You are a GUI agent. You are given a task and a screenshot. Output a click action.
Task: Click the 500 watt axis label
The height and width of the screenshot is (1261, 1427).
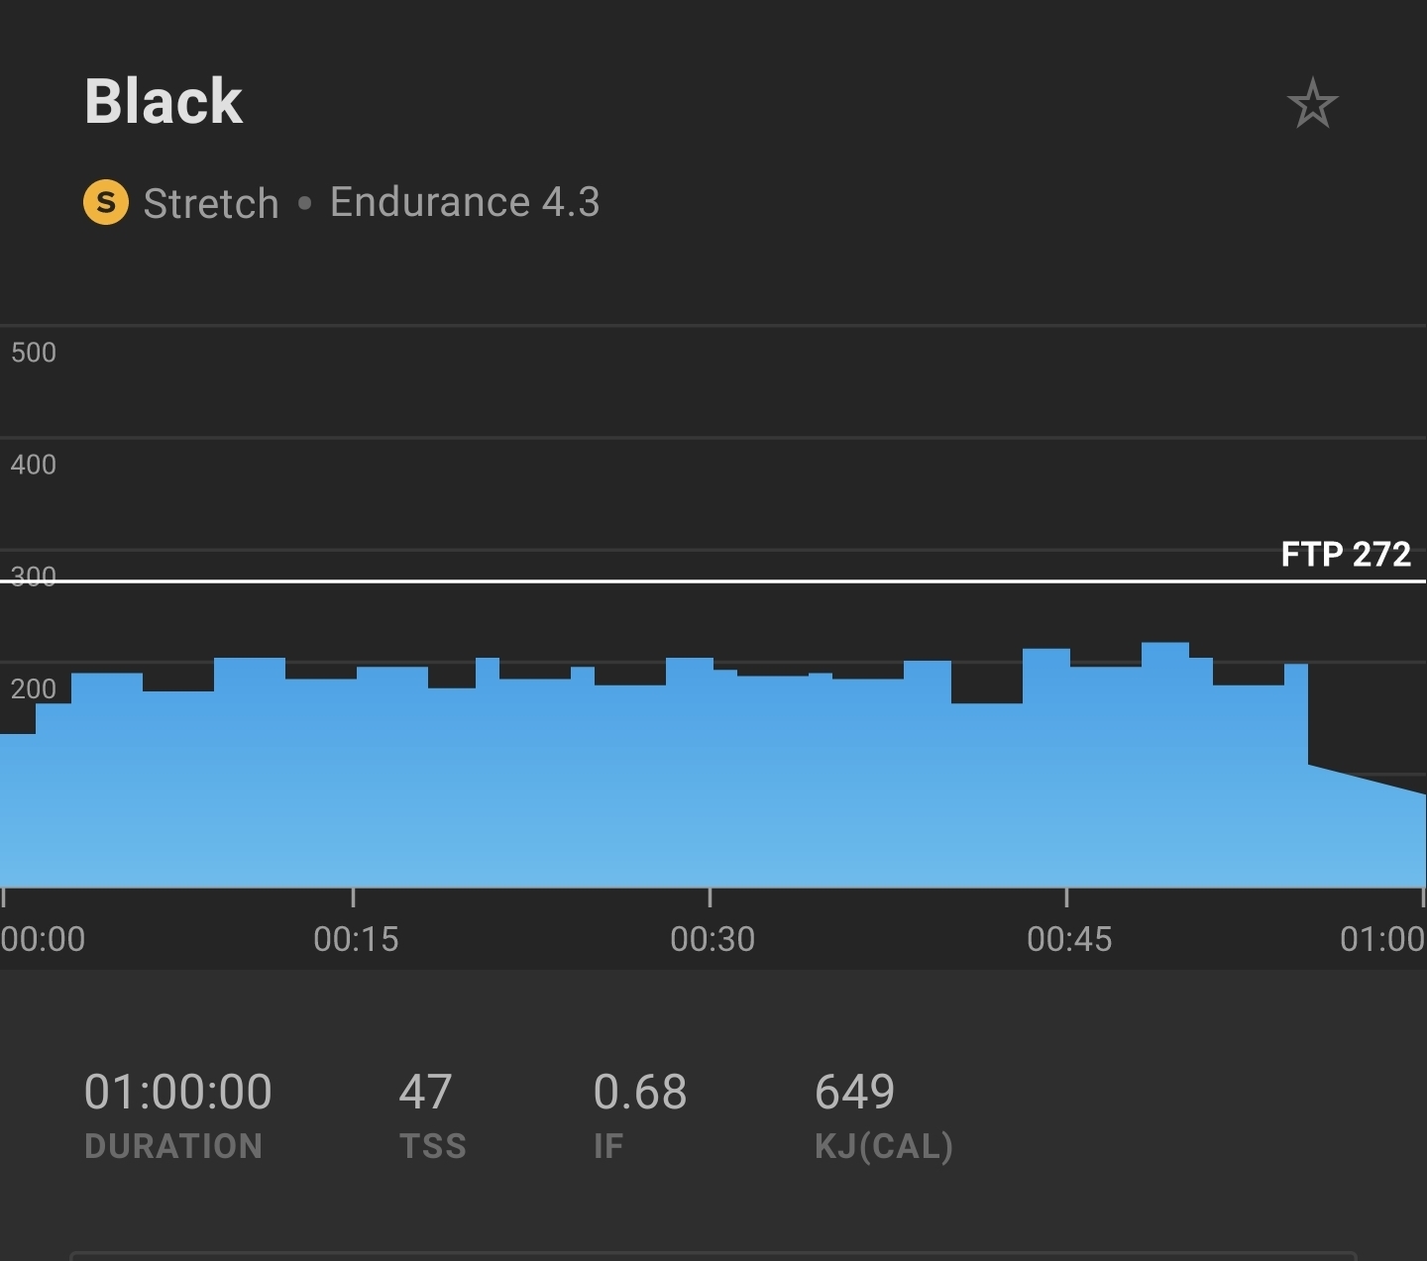pyautogui.click(x=34, y=353)
